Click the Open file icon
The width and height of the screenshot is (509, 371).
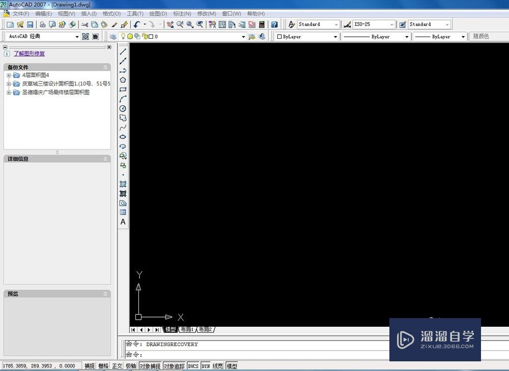pyautogui.click(x=20, y=24)
